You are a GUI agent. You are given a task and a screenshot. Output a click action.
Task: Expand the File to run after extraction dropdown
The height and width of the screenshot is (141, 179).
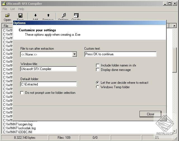pyautogui.click(x=74, y=54)
